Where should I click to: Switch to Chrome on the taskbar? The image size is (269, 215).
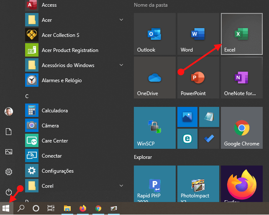[x=98, y=208]
